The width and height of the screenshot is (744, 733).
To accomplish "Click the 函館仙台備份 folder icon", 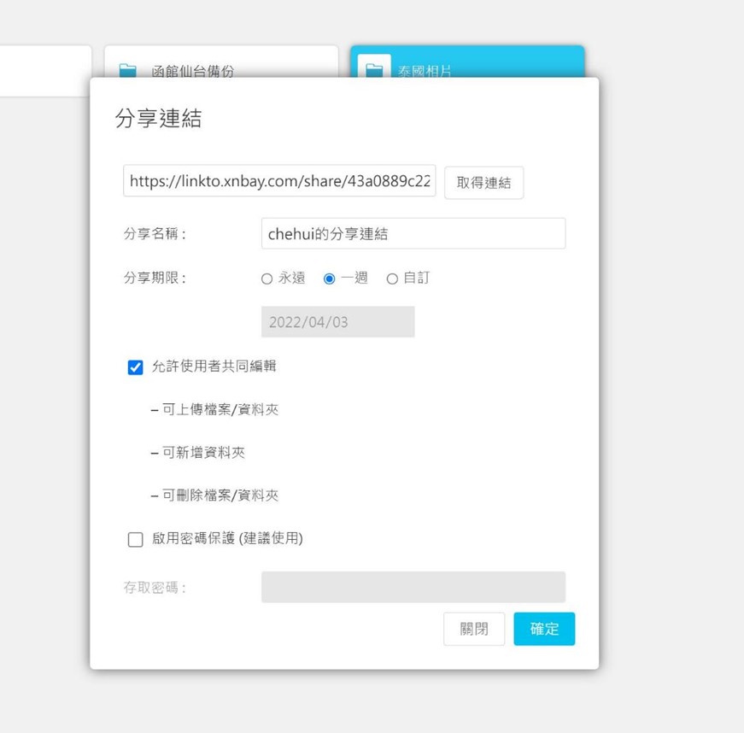I will (x=127, y=70).
